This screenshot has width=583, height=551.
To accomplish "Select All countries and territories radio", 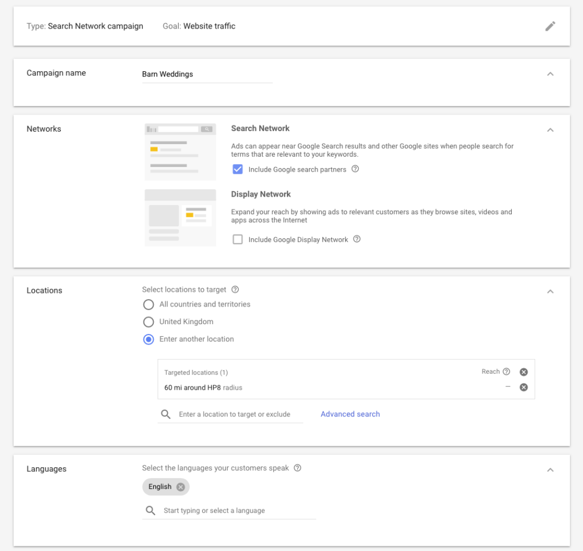I will (x=149, y=304).
